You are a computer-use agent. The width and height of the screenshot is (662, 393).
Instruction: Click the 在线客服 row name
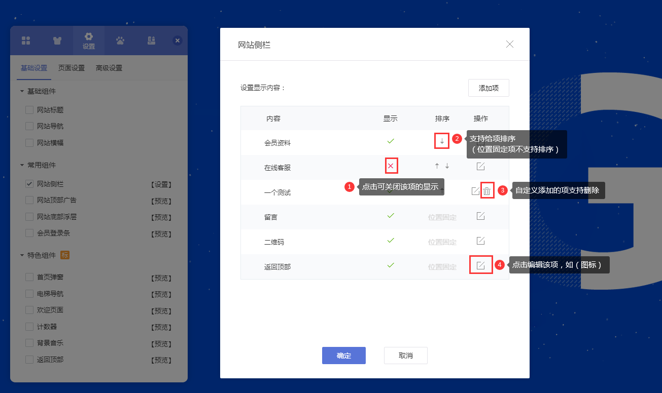click(277, 168)
